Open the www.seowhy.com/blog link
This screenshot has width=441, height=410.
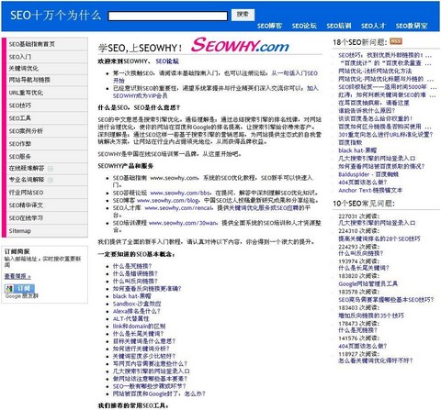coord(168,201)
